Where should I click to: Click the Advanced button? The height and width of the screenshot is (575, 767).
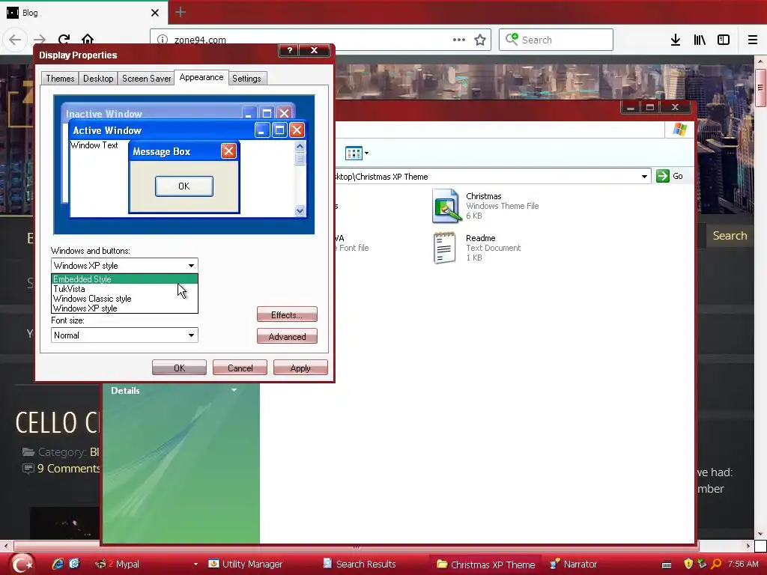[x=287, y=336]
